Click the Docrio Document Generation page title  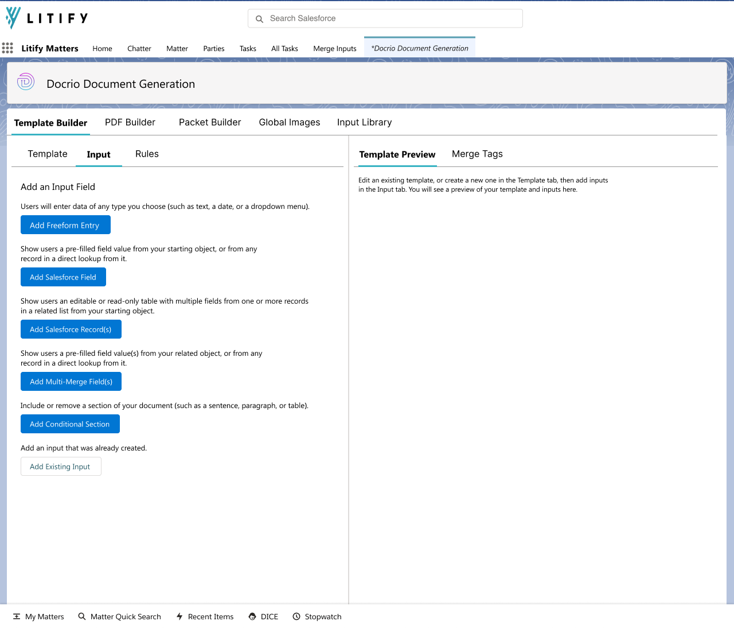click(x=121, y=84)
